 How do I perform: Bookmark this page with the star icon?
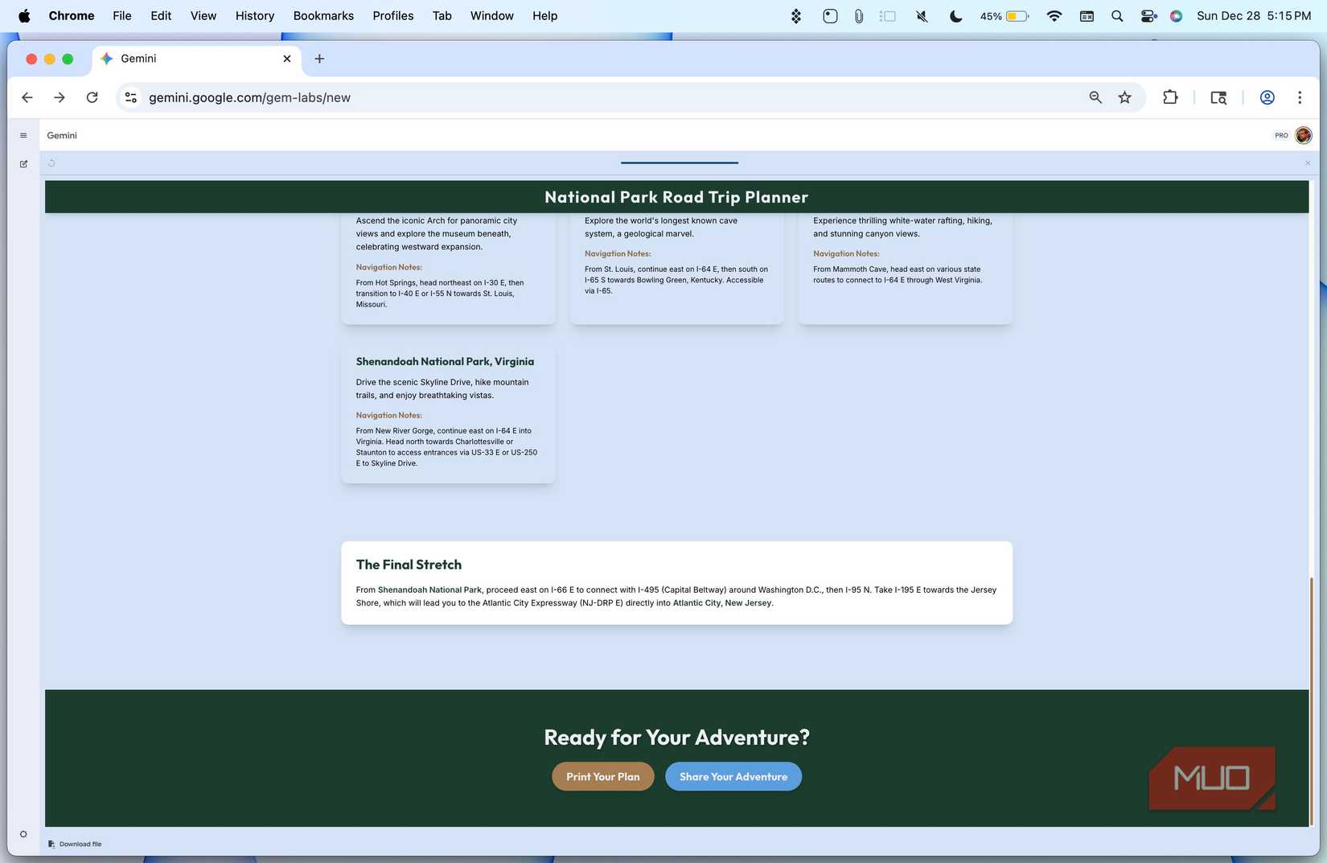click(1124, 97)
